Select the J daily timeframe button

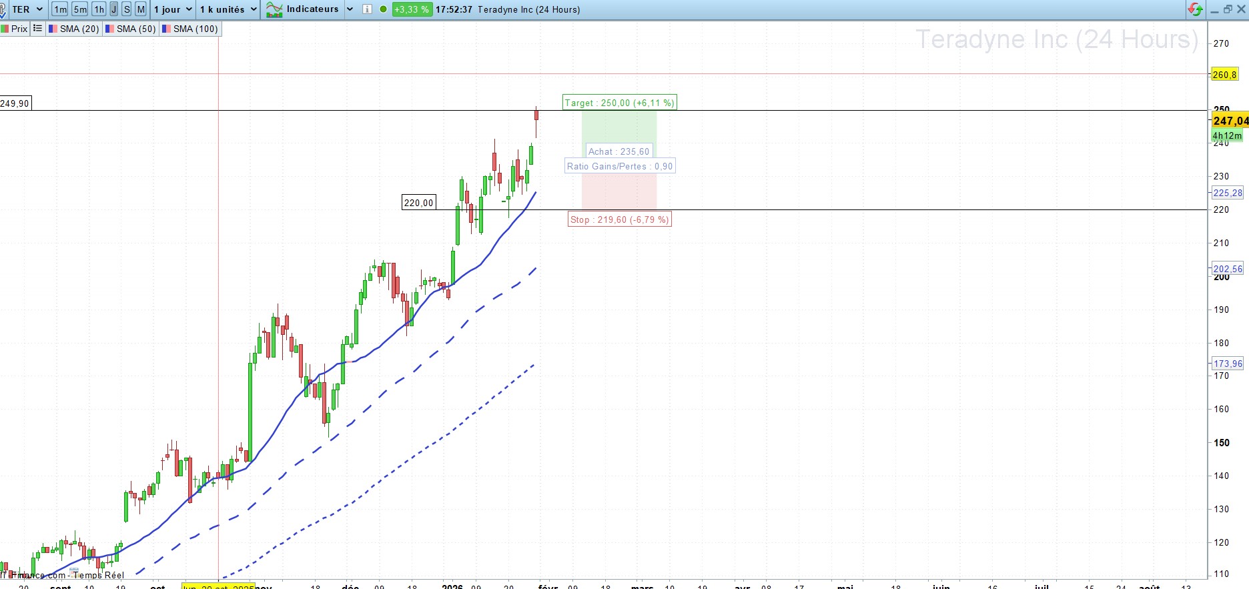pos(113,9)
